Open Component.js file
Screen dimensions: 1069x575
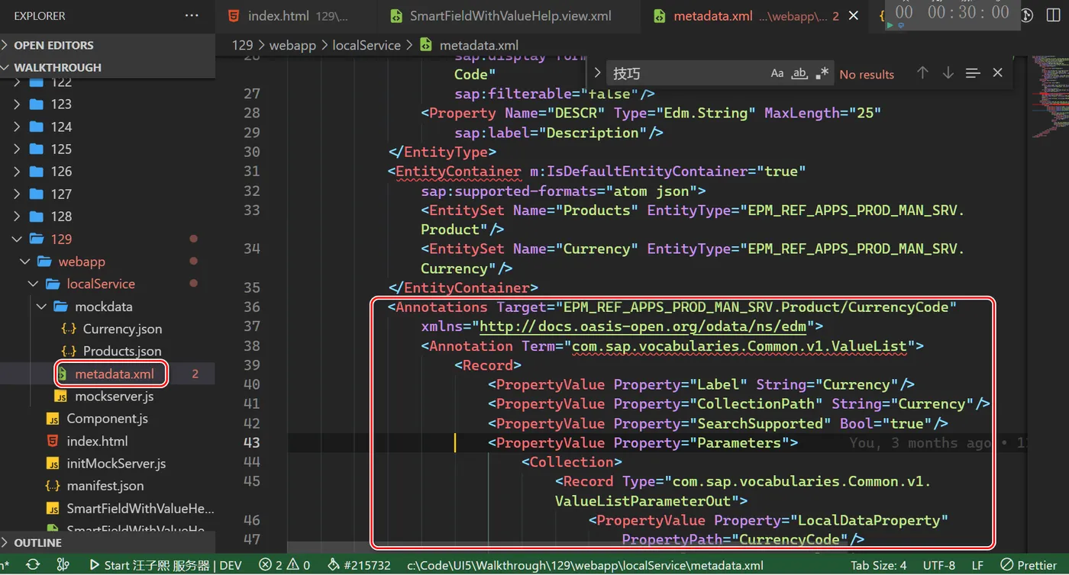coord(108,419)
